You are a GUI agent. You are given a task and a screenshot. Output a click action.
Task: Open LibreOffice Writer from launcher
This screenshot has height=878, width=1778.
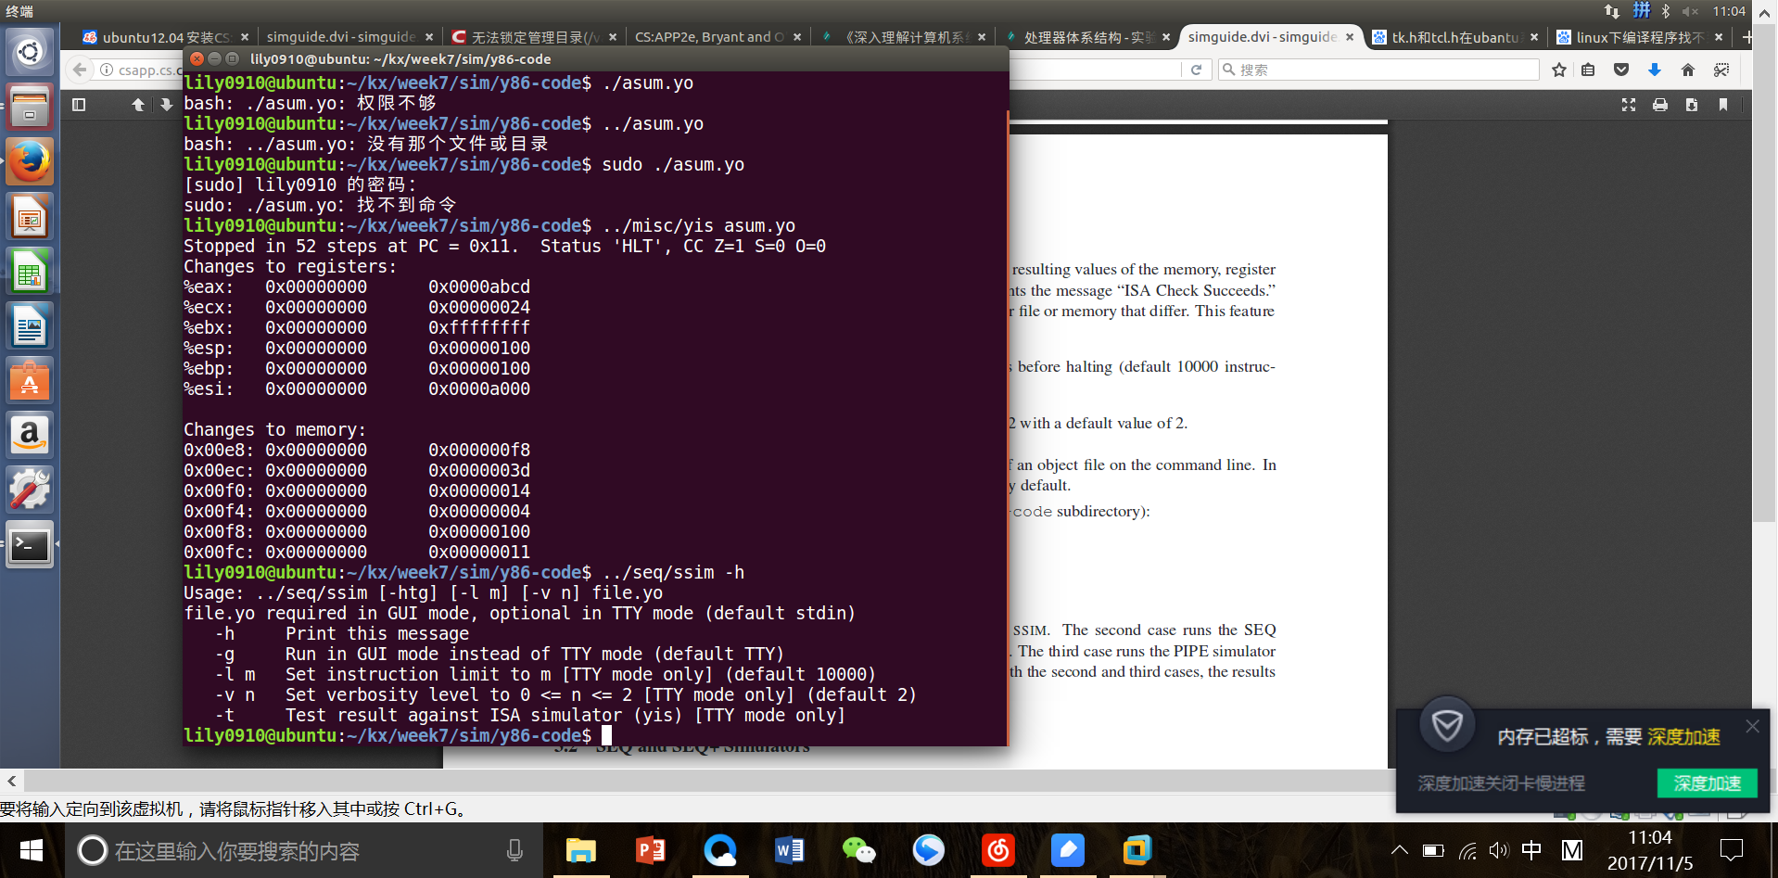[30, 325]
